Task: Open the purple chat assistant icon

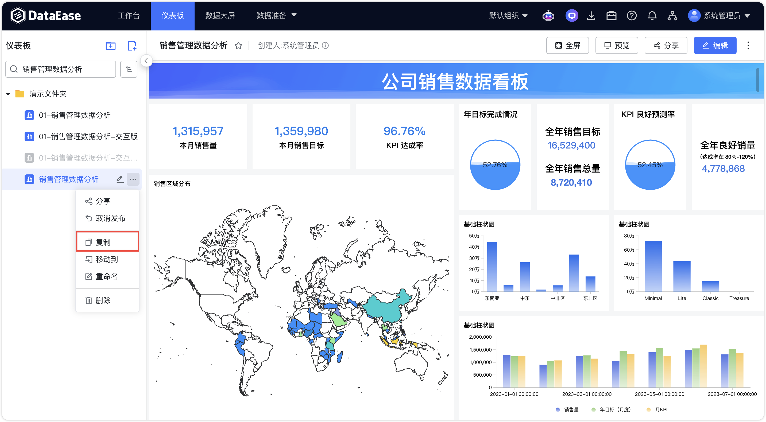Action: coord(571,15)
